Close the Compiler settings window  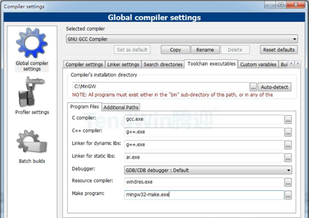point(296,5)
